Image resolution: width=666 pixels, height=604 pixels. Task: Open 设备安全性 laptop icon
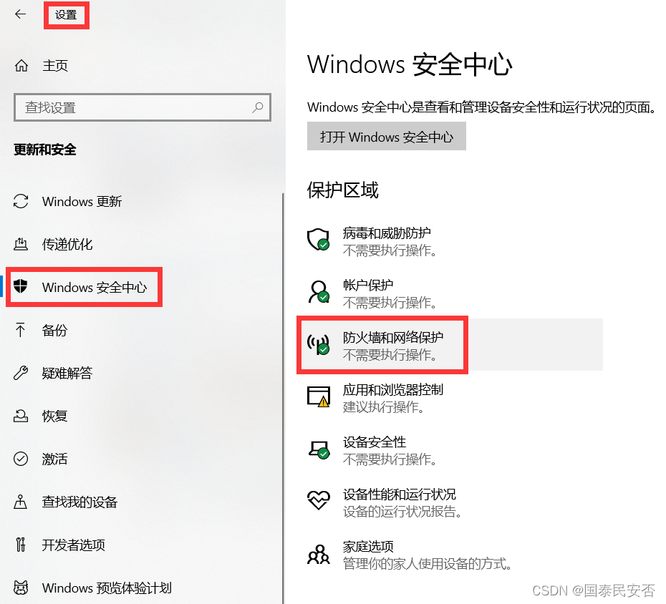tap(319, 449)
